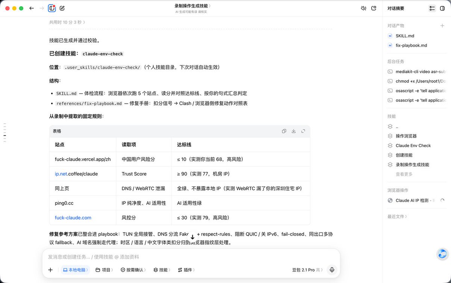Screen dimensions: 451x283
Task: Expand the 共用时 10 分 3 秒 details
Action: [x=67, y=22]
